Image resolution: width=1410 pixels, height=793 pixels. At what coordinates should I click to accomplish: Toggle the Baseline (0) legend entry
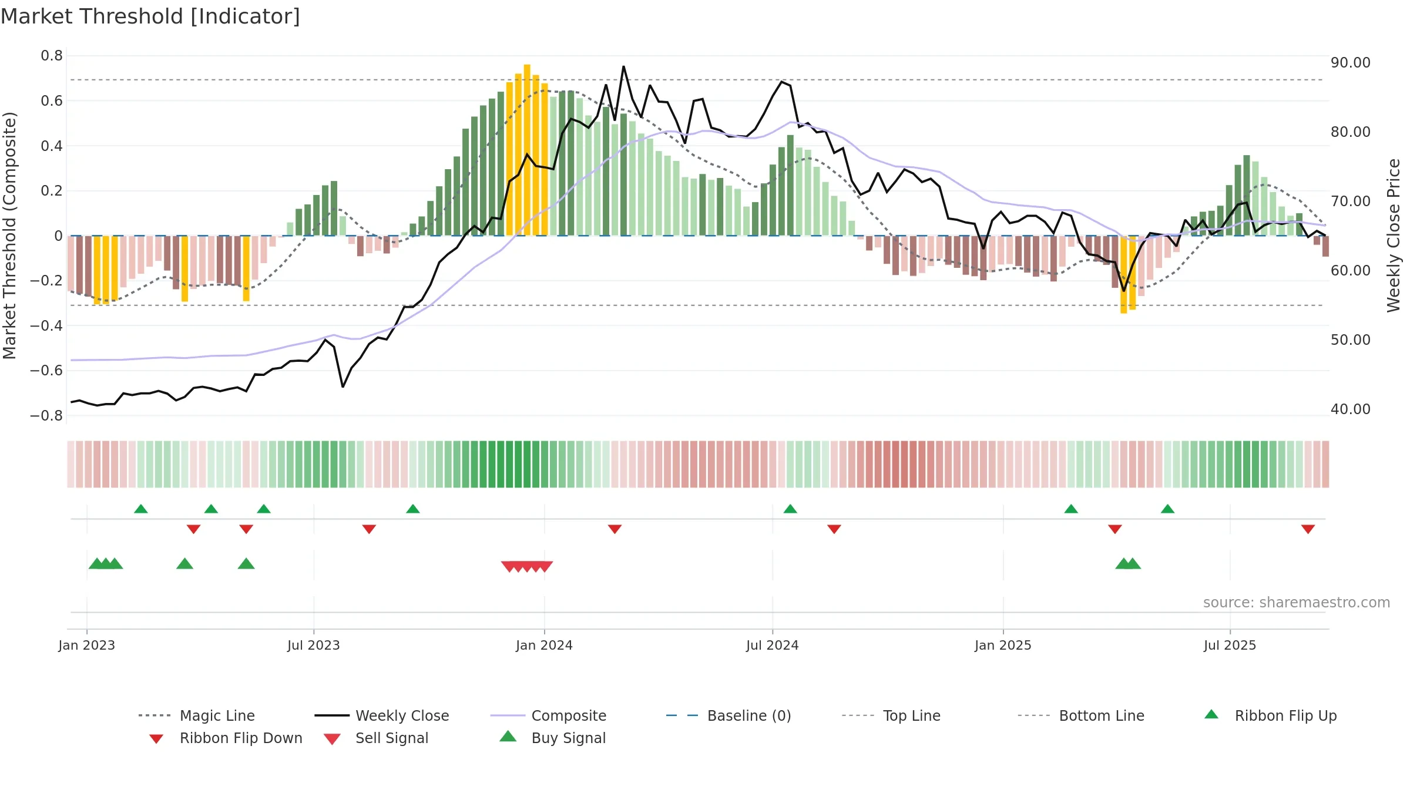728,715
